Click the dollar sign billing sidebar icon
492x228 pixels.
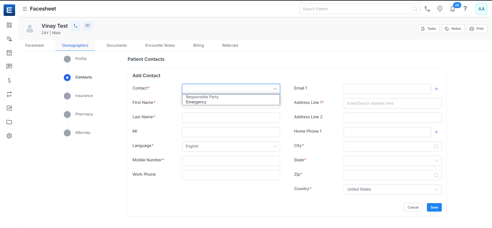[x=9, y=81]
